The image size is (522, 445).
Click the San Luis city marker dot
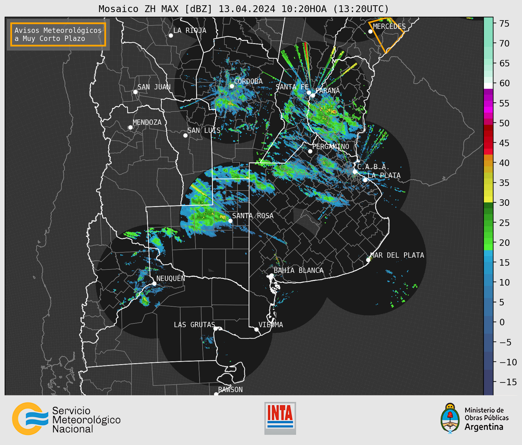coord(185,136)
